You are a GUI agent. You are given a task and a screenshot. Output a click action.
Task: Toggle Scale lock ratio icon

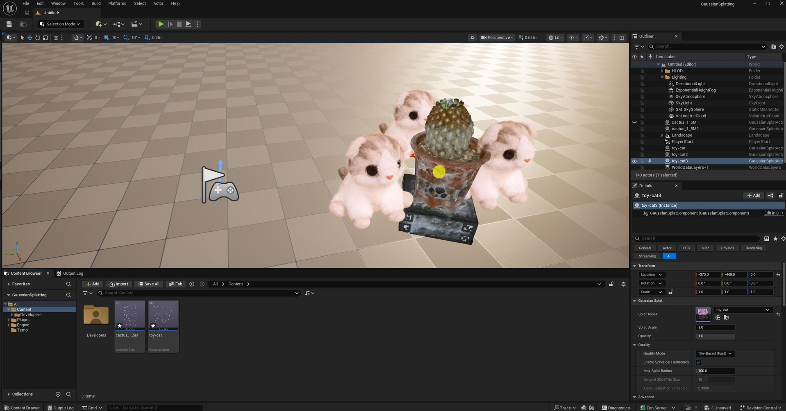670,292
